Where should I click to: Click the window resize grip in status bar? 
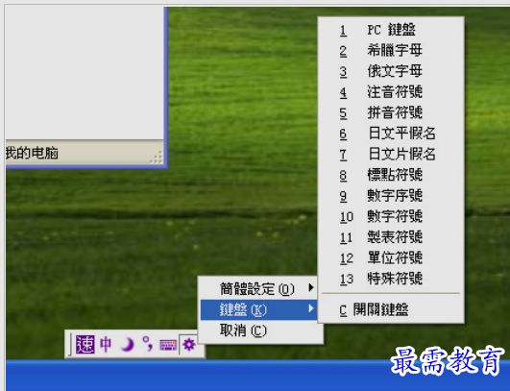157,157
